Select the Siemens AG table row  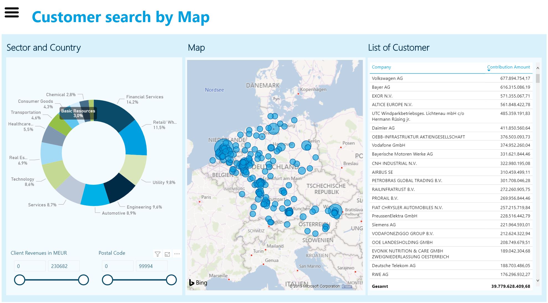(384, 225)
